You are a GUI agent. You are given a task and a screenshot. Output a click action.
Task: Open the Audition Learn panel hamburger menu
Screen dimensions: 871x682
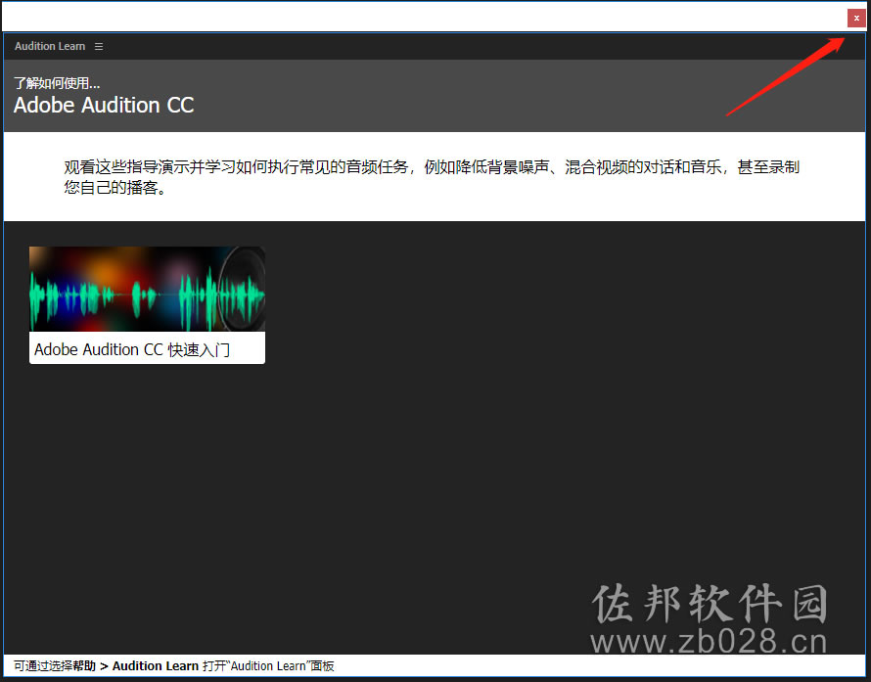(x=99, y=47)
